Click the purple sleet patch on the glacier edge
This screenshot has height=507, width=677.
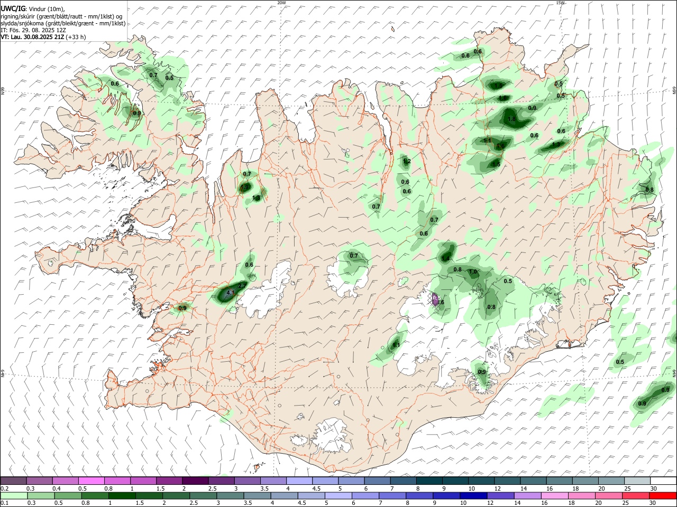(435, 301)
